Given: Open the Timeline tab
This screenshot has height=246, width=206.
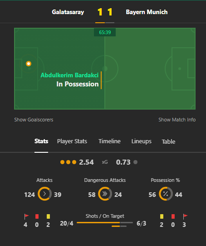Looking at the screenshot, I should (109, 141).
